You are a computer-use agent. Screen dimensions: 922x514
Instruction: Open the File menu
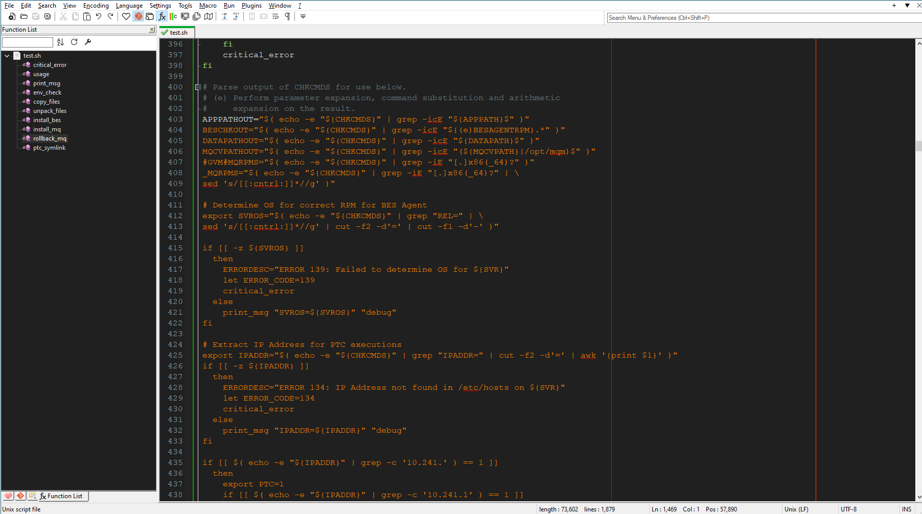(9, 6)
